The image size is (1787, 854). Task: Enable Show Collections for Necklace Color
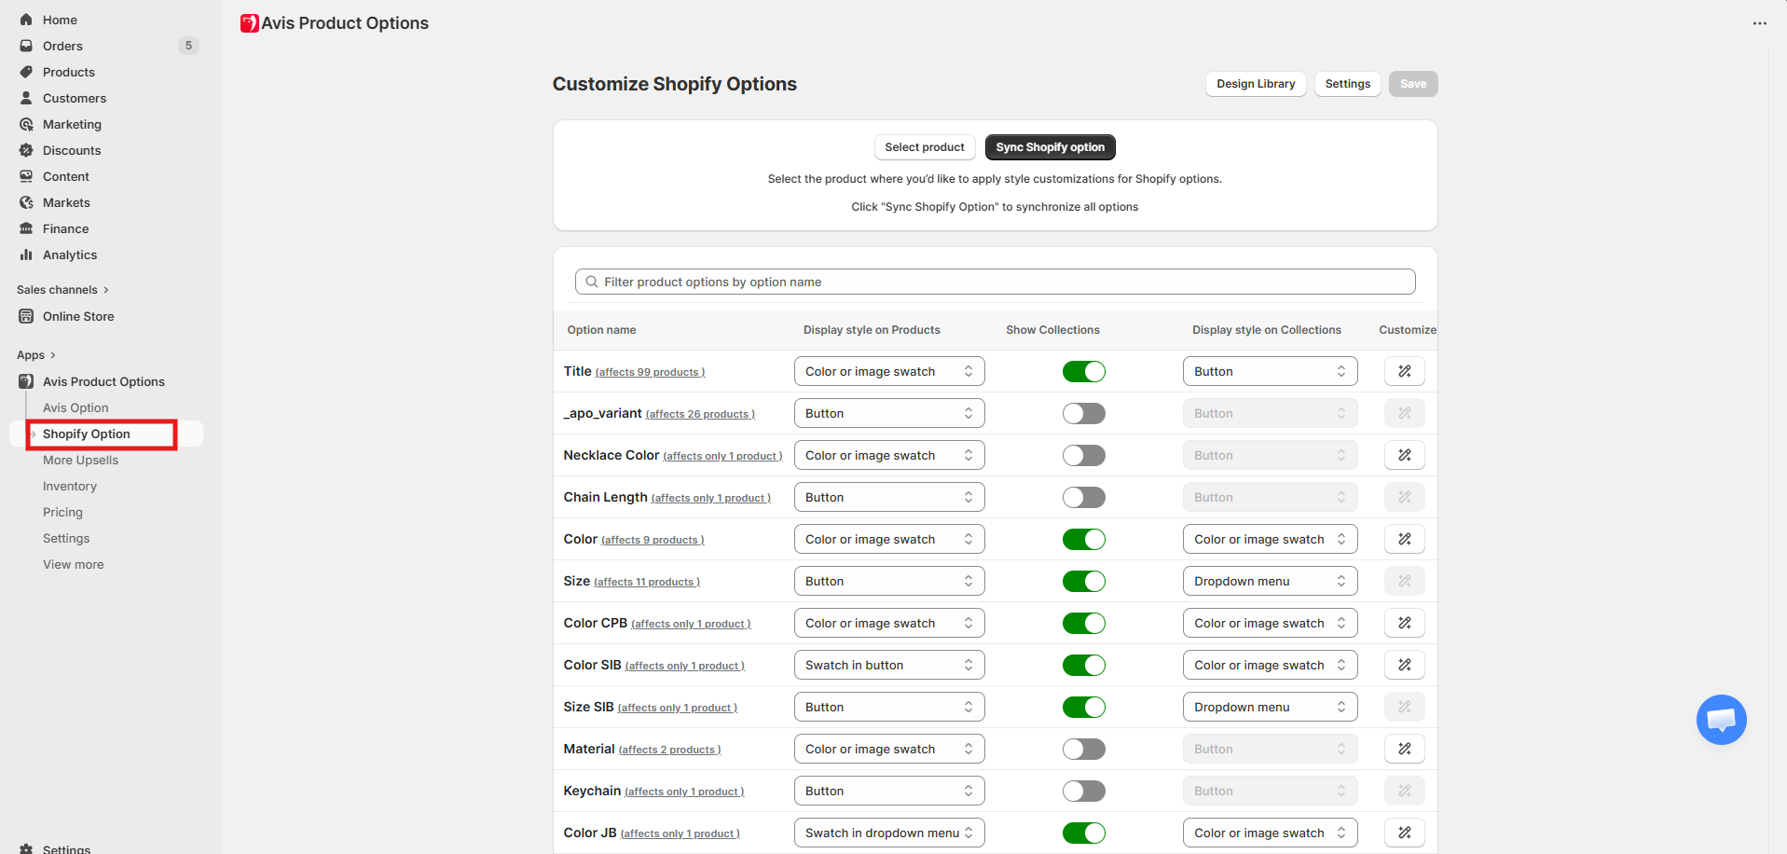1083,455
